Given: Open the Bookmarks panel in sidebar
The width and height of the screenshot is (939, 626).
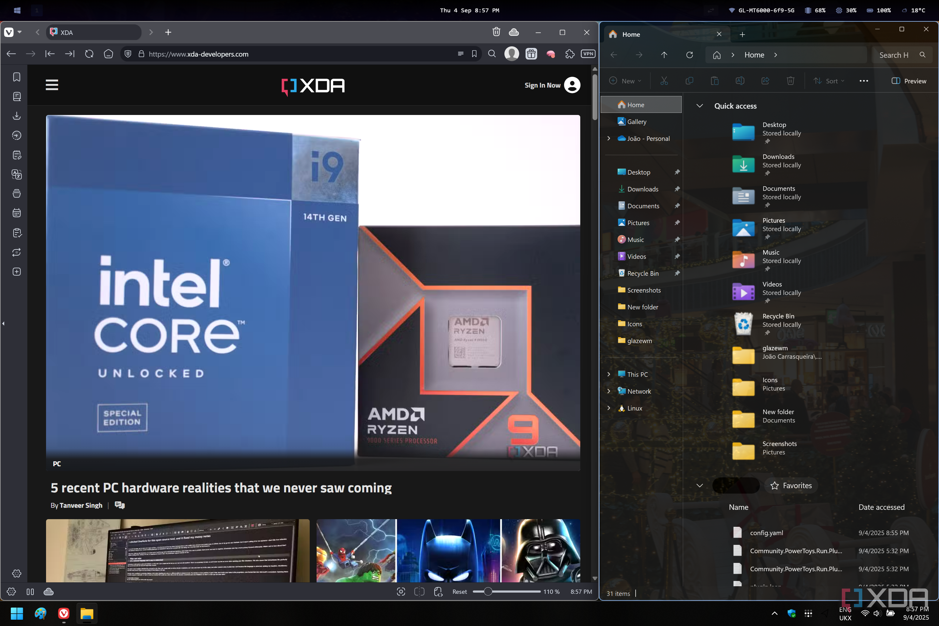Looking at the screenshot, I should 16,77.
